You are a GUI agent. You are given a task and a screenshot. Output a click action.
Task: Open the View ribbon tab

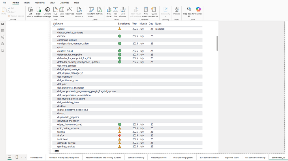click(52, 3)
